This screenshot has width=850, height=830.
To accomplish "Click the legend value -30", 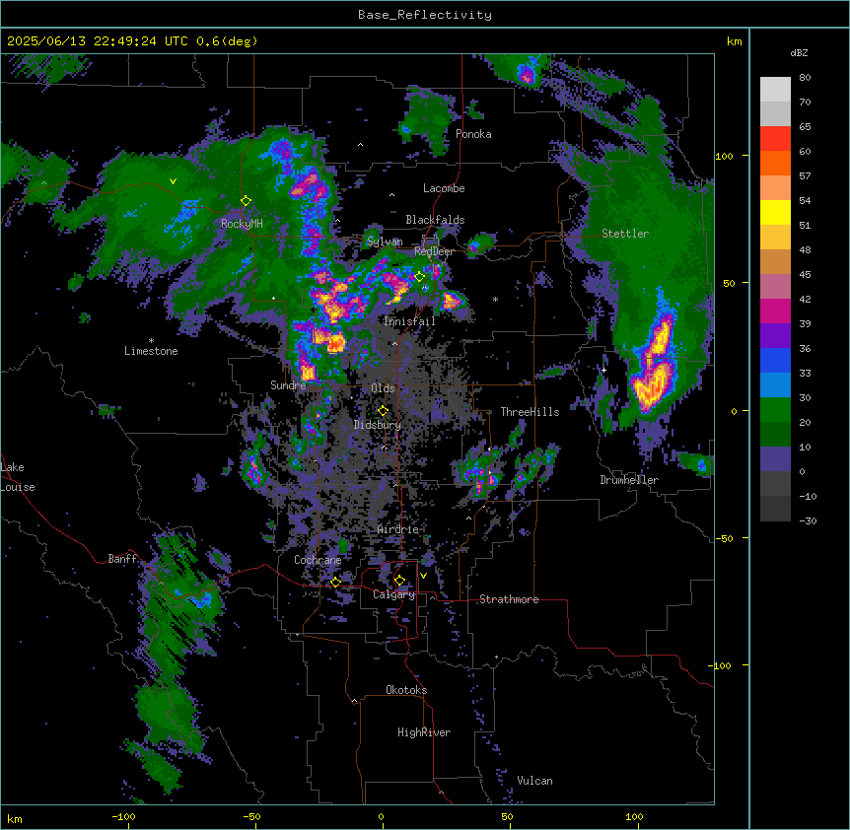I will tap(808, 521).
